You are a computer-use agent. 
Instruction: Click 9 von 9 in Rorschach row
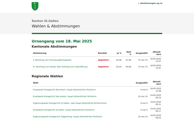click(144, 90)
